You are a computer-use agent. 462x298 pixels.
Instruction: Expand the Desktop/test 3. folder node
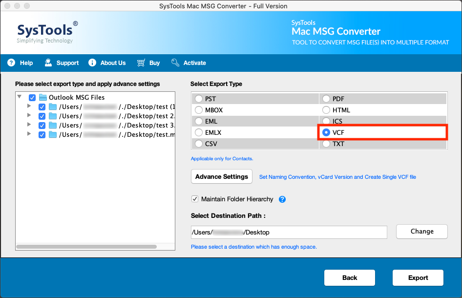click(x=29, y=125)
